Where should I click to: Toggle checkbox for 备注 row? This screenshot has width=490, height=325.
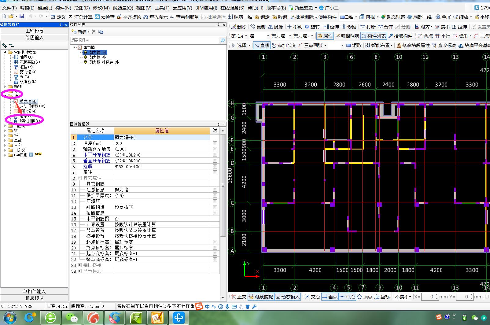point(215,172)
